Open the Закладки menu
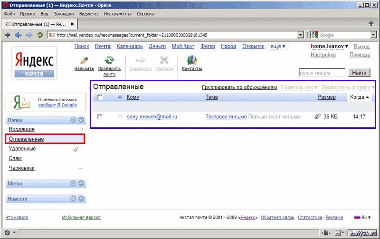The height and width of the screenshot is (239, 380). pos(64,14)
